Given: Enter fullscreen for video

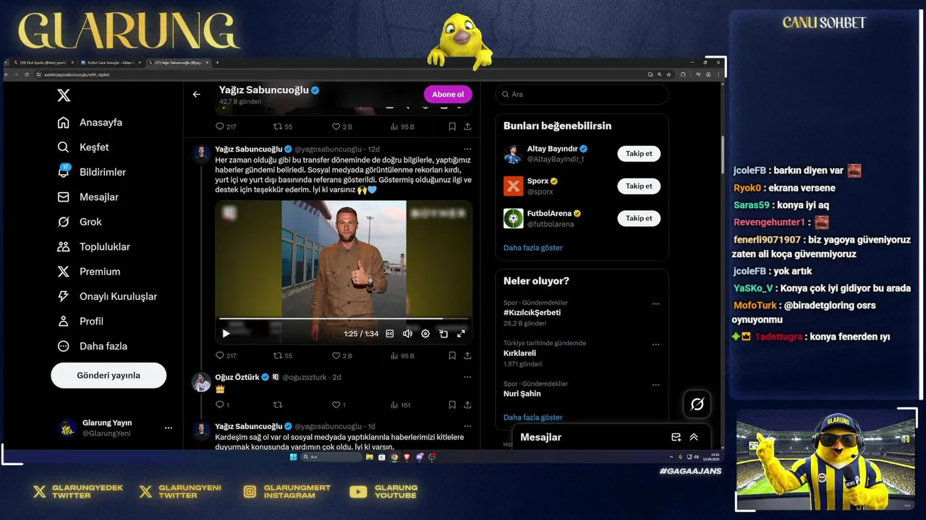Looking at the screenshot, I should click(461, 334).
